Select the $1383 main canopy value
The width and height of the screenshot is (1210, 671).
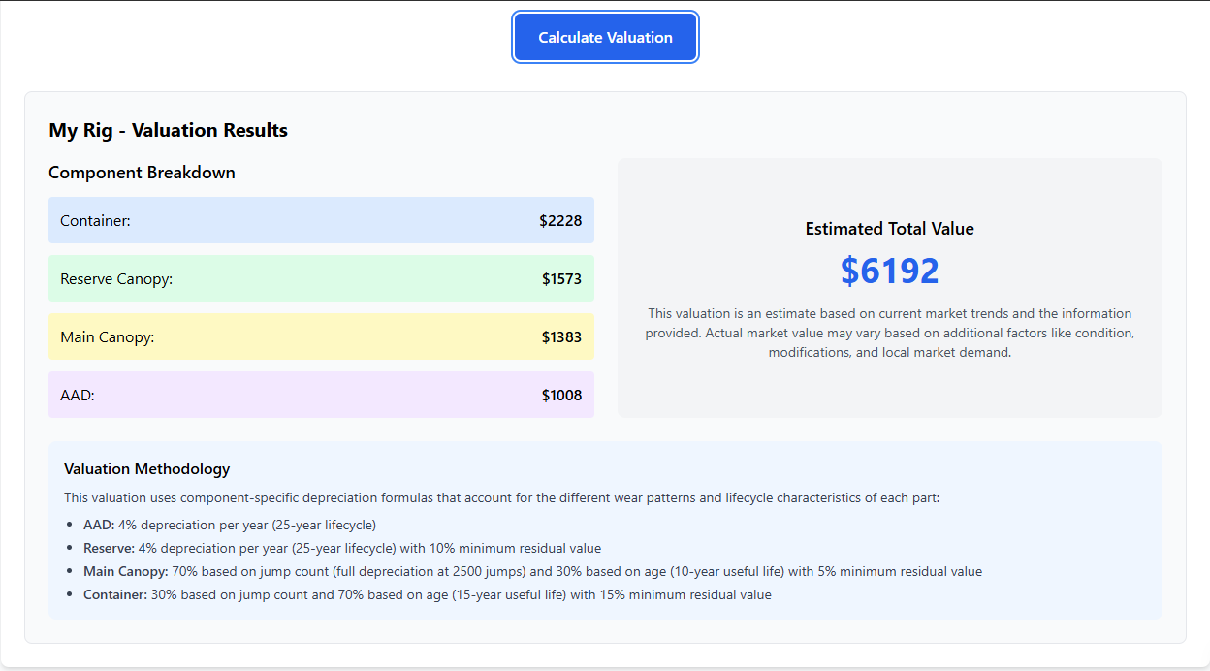(561, 337)
